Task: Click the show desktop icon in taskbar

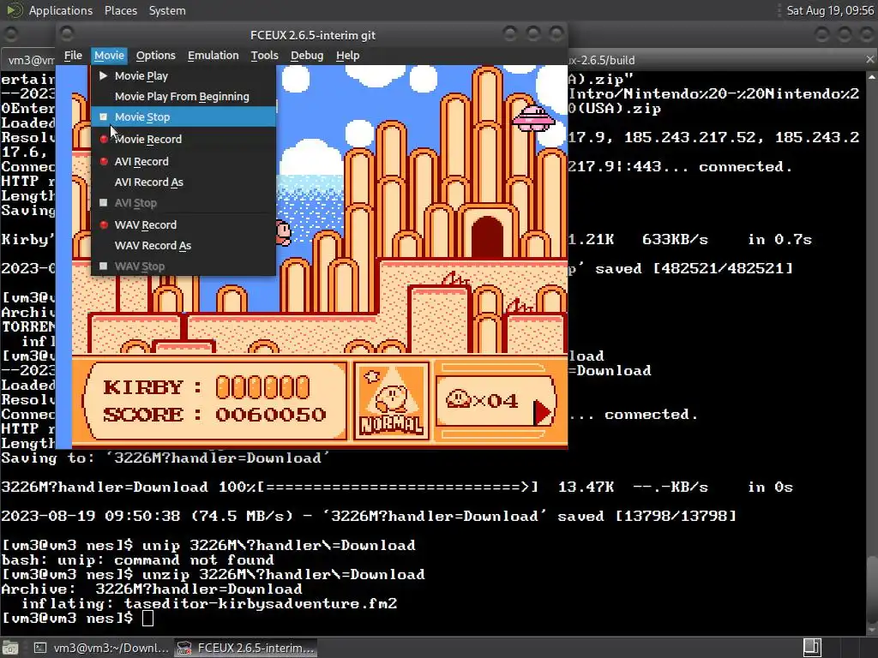Action: point(10,648)
